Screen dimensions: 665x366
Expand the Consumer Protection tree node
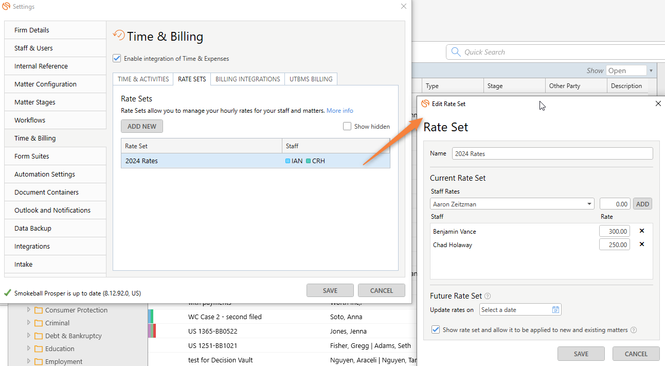point(29,310)
